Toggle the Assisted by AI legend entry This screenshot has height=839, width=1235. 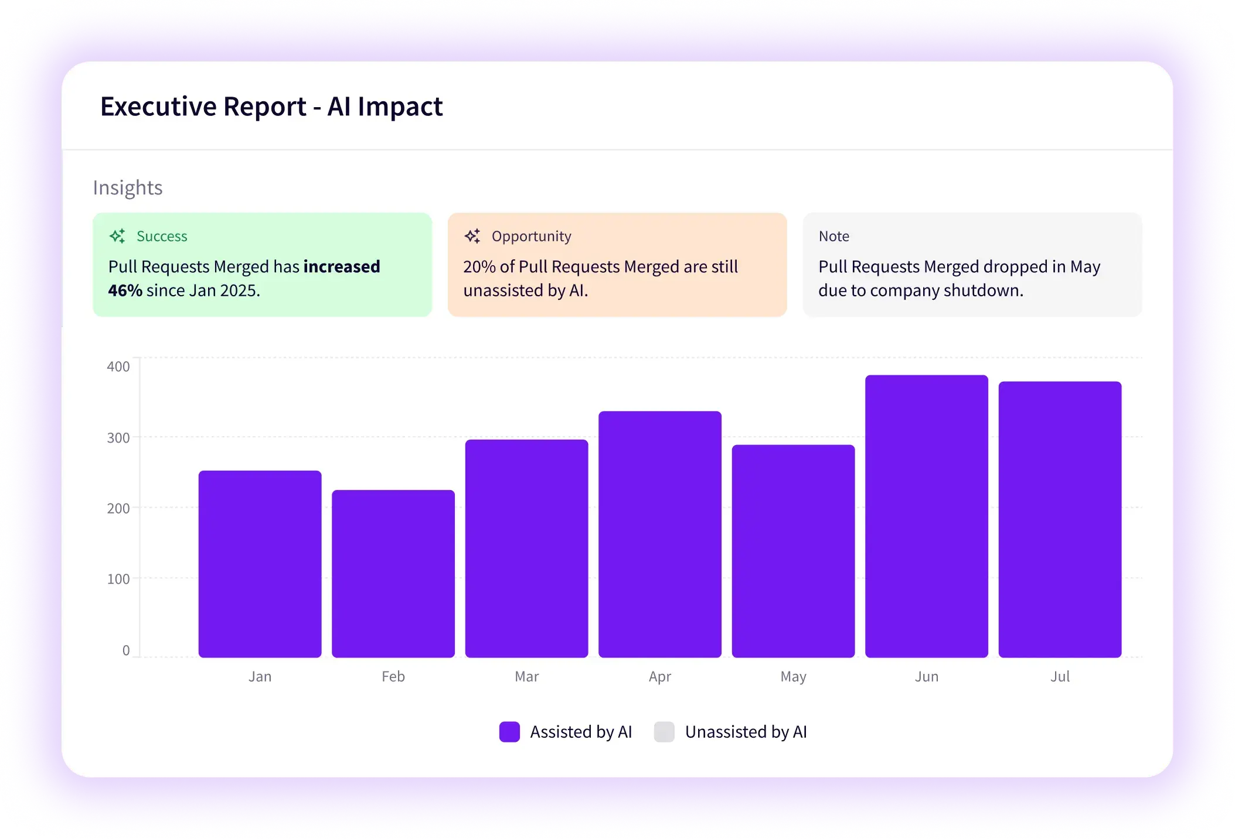pyautogui.click(x=566, y=731)
